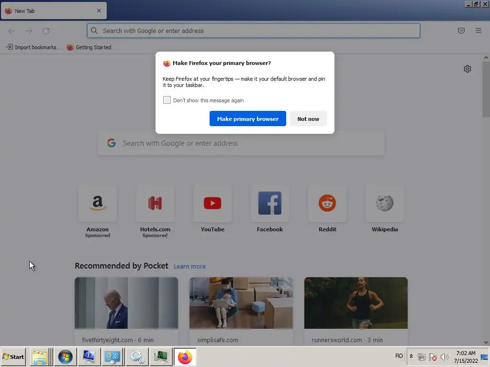Focus the address bar search field

coord(254,31)
